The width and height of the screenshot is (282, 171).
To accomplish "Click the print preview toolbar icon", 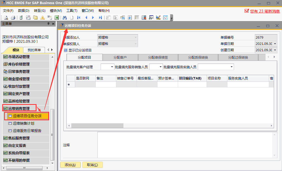I will point(6,18).
